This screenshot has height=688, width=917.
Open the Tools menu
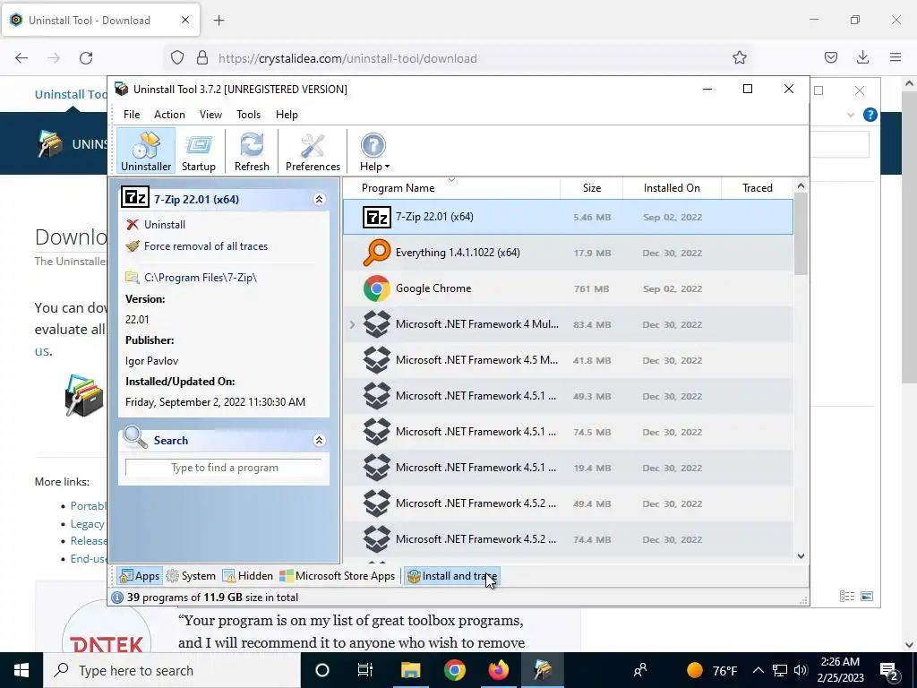click(x=249, y=115)
